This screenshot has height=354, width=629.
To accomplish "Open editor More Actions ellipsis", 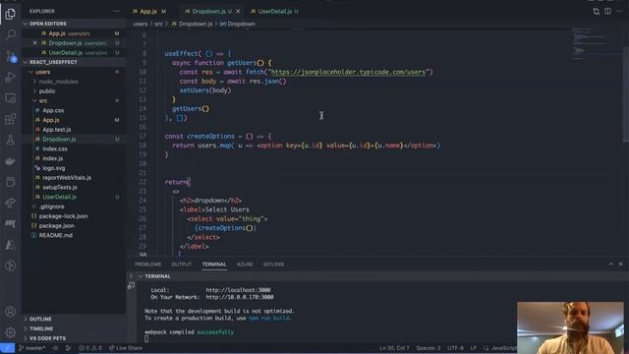I will (x=619, y=11).
